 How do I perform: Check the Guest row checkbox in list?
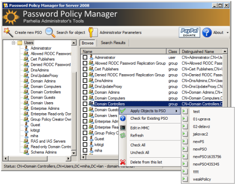85,138
